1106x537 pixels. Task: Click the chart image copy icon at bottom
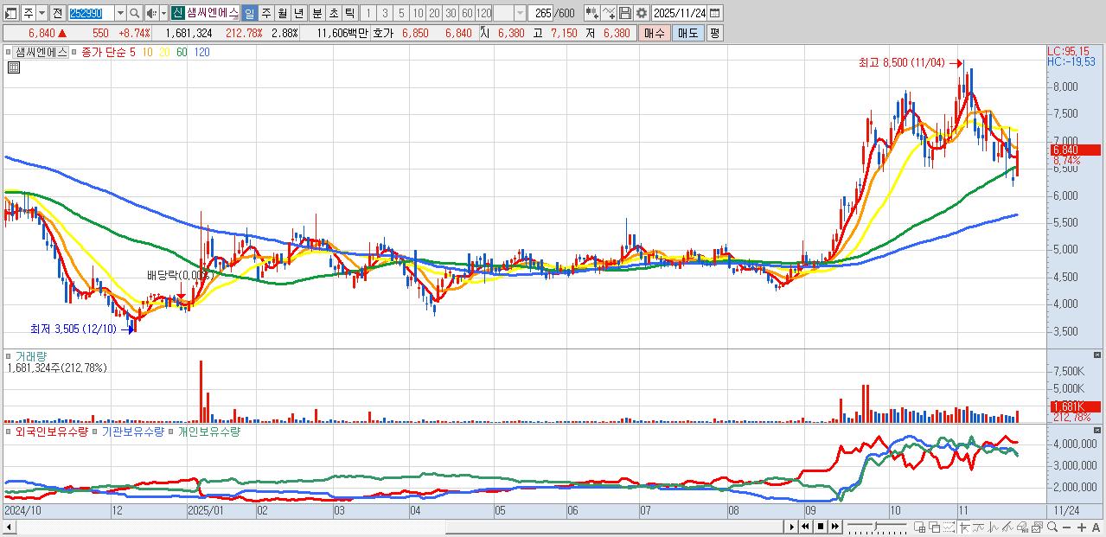coord(1037,527)
